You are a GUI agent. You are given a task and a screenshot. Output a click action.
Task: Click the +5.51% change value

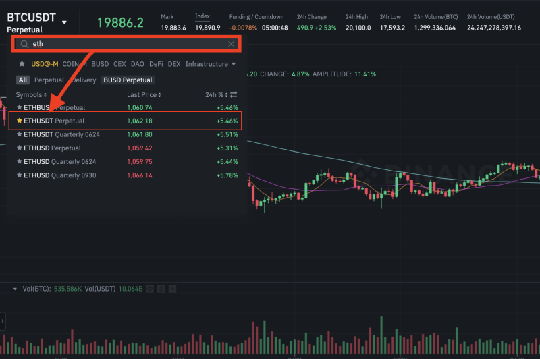(227, 134)
